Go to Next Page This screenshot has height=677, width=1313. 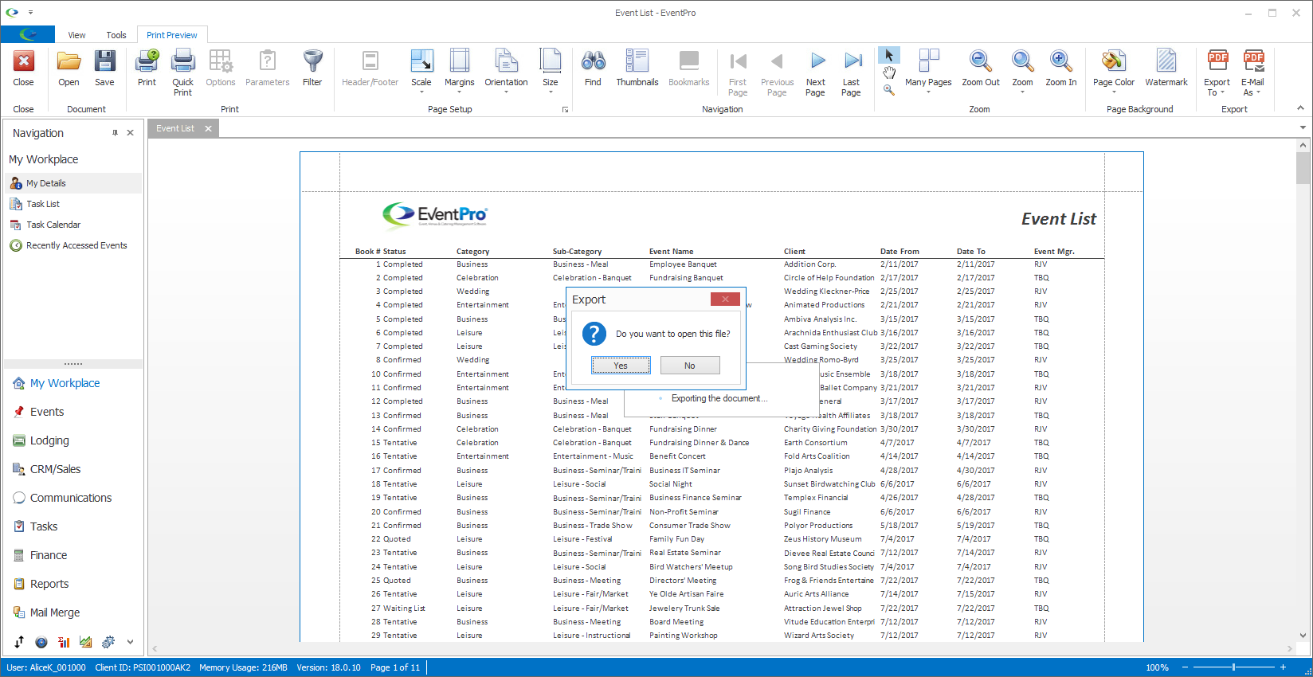(816, 72)
